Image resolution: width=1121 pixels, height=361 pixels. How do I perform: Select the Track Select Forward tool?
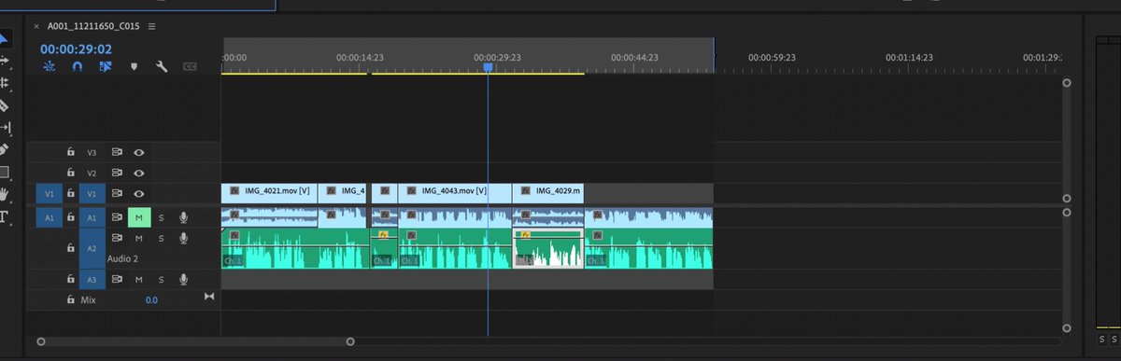click(4, 61)
